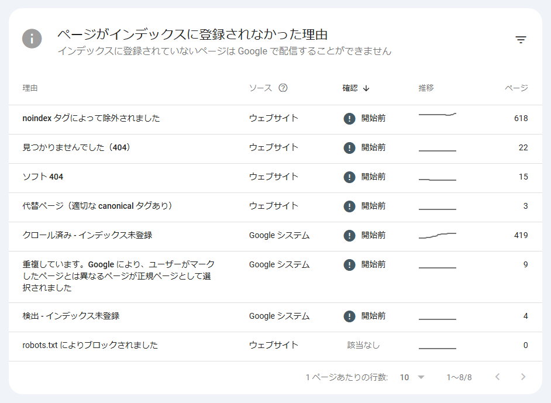Go to previous page arrow
551x403 pixels.
[497, 377]
